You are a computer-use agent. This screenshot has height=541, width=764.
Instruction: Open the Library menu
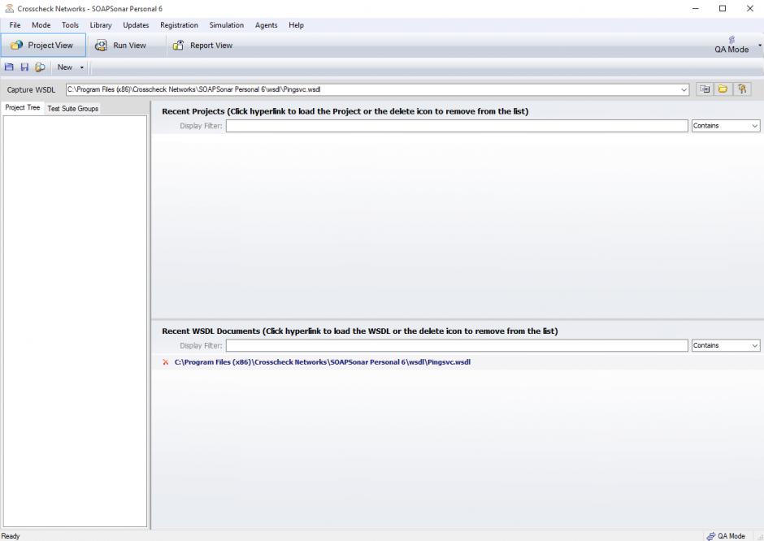point(100,25)
